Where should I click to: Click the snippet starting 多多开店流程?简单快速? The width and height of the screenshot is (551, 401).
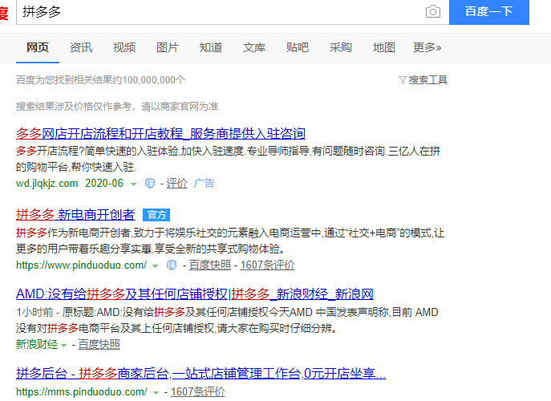click(228, 159)
